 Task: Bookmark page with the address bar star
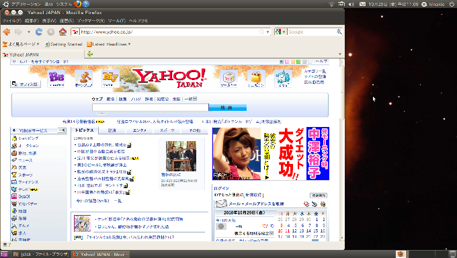[261, 32]
